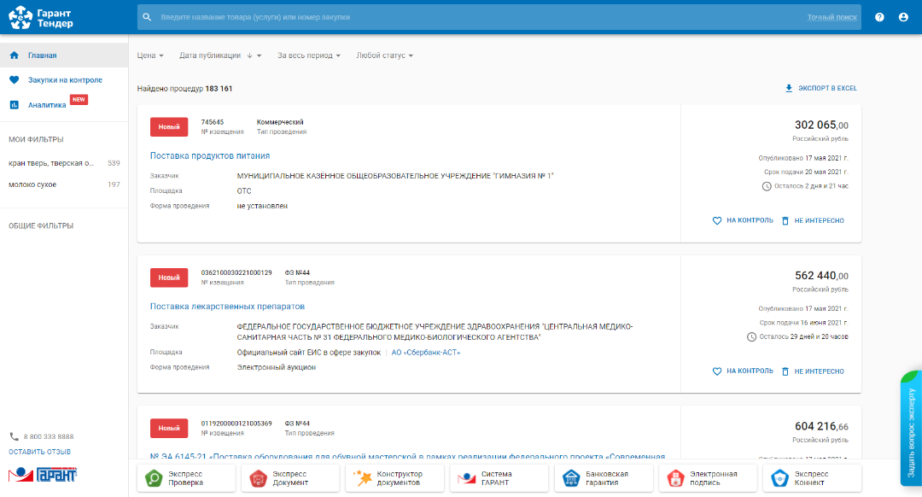This screenshot has height=497, width=922.
Task: Go to Главная in the sidebar
Action: [64, 56]
